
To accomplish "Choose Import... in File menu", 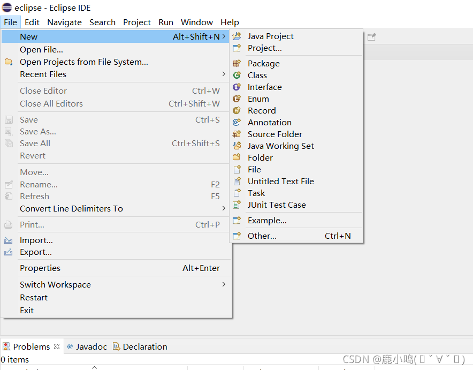I will [x=116, y=240].
